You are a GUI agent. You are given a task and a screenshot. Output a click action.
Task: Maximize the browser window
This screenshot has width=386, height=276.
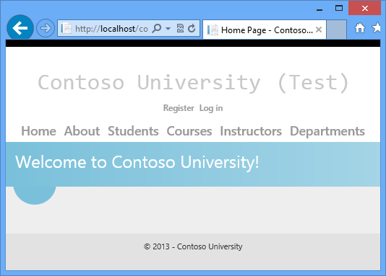[x=339, y=9]
